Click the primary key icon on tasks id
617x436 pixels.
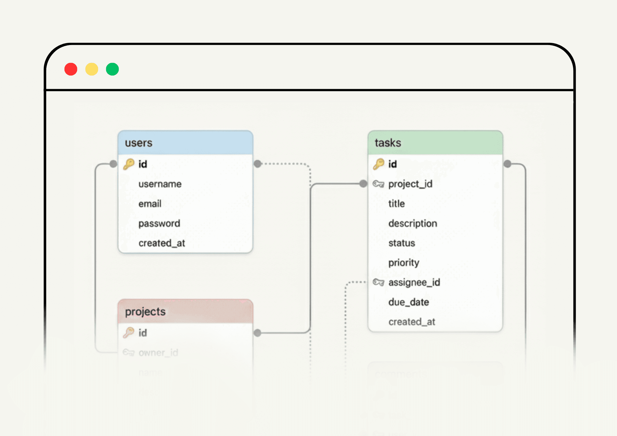[x=379, y=164]
